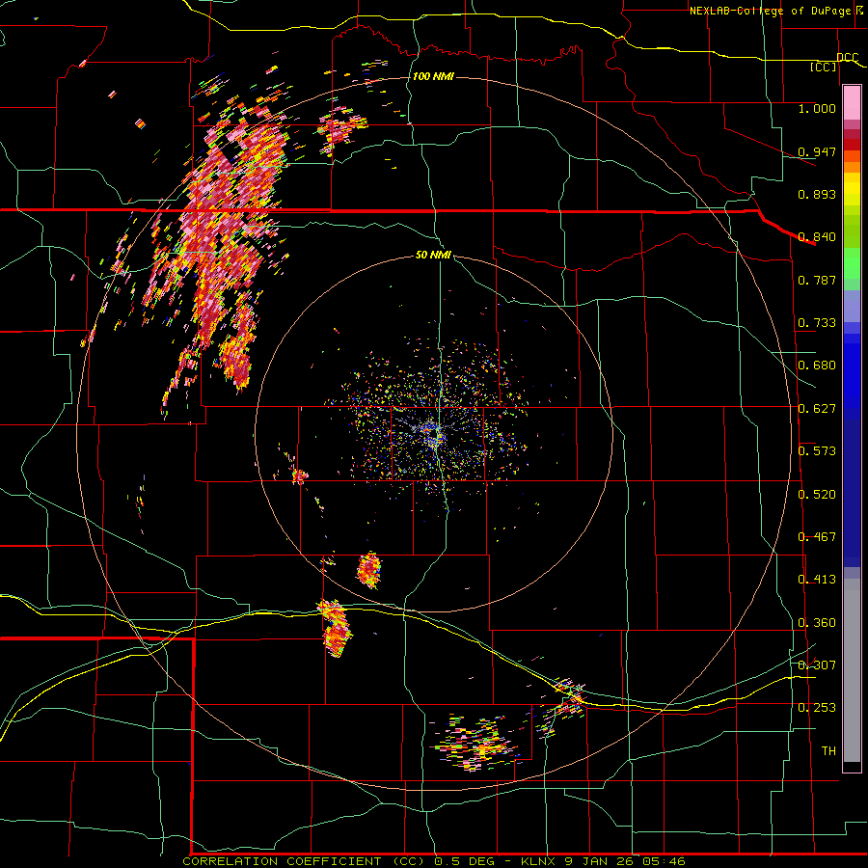Click the 0.680 scale value
Viewport: 868px width, 868px height.
[817, 366]
